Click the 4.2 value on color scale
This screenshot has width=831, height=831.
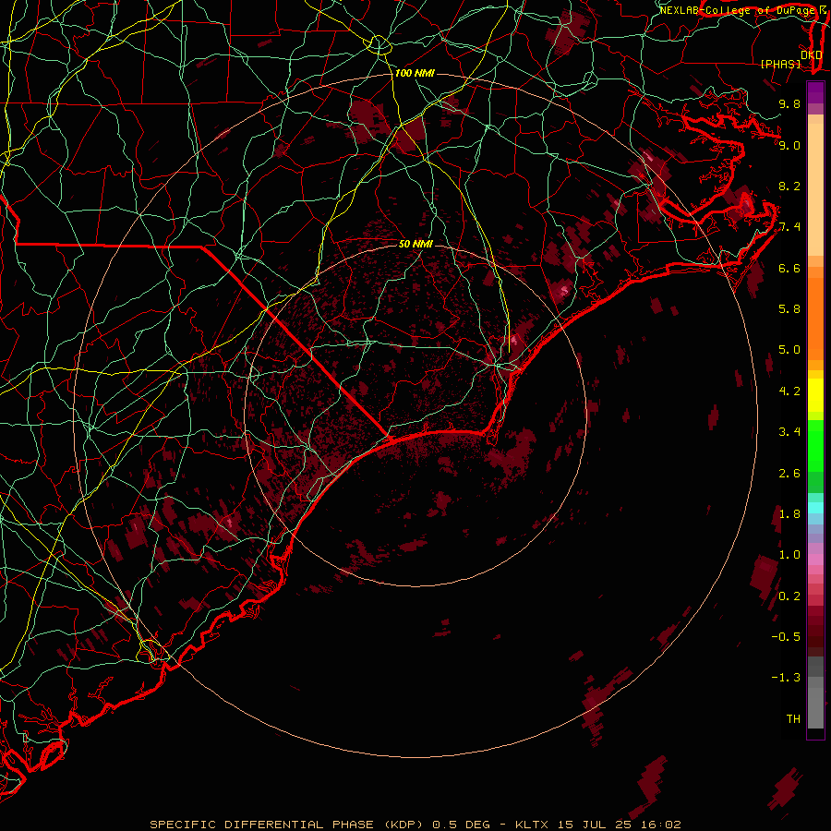click(x=789, y=391)
